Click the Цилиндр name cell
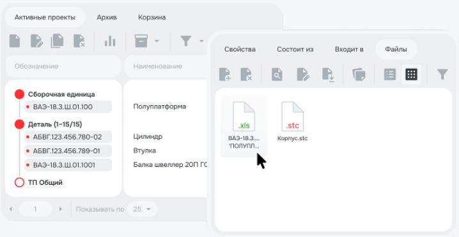Screen dimensions: 459x237 (148, 136)
